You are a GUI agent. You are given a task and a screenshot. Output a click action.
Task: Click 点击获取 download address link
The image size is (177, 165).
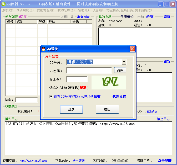78,161
